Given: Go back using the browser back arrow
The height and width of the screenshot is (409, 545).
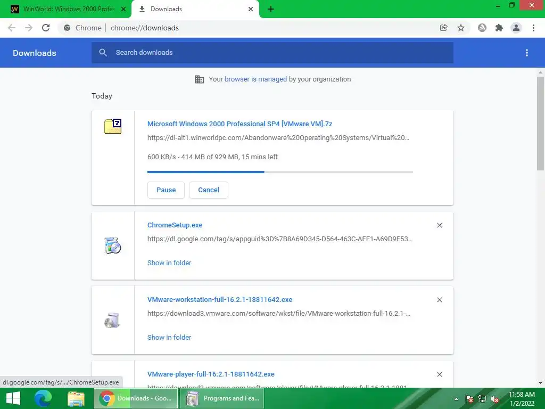Looking at the screenshot, I should click(x=12, y=28).
